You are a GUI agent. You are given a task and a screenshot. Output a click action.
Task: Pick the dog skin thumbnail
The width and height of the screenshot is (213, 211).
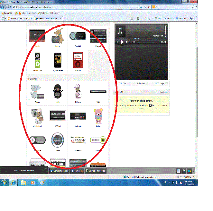point(58,36)
